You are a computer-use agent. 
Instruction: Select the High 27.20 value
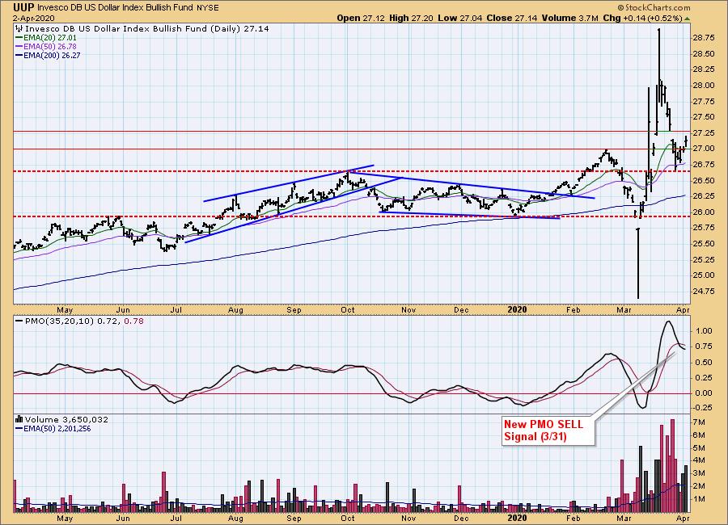tap(411, 19)
